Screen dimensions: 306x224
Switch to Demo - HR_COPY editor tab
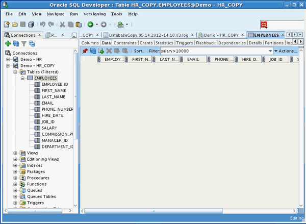coord(221,35)
